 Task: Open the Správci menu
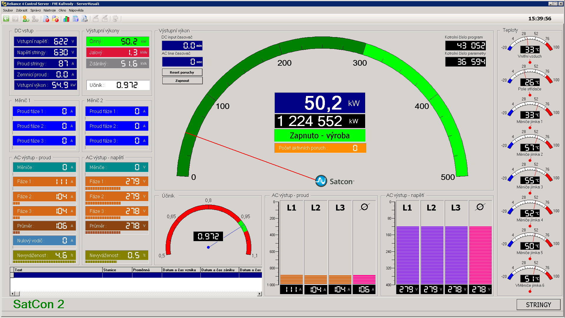pos(36,10)
